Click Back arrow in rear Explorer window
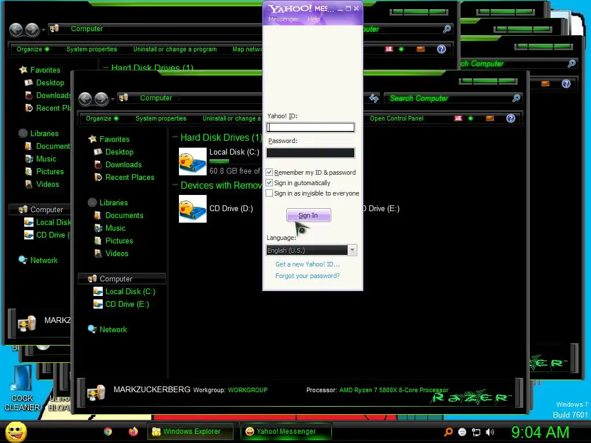 tap(16, 30)
